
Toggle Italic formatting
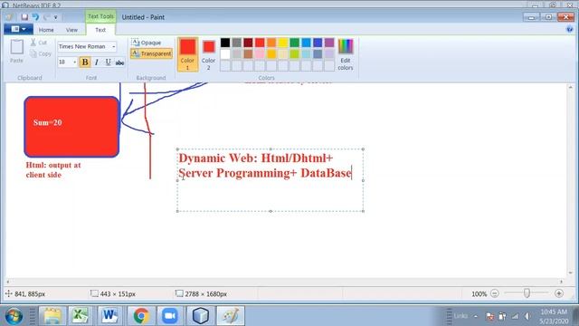coord(97,62)
